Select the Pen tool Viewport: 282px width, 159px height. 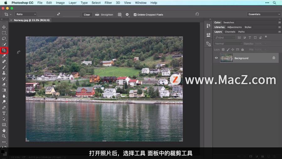[4, 107]
